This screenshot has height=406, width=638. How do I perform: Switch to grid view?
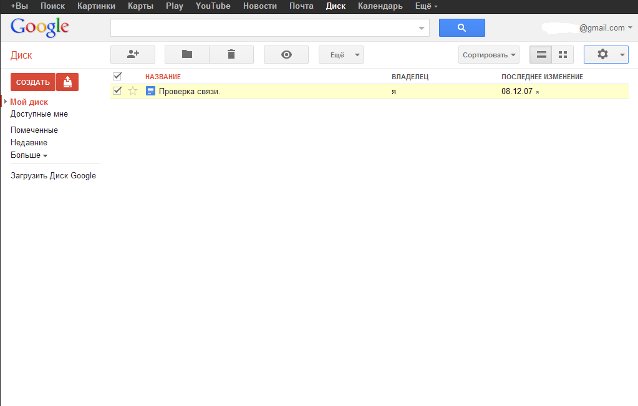click(562, 54)
